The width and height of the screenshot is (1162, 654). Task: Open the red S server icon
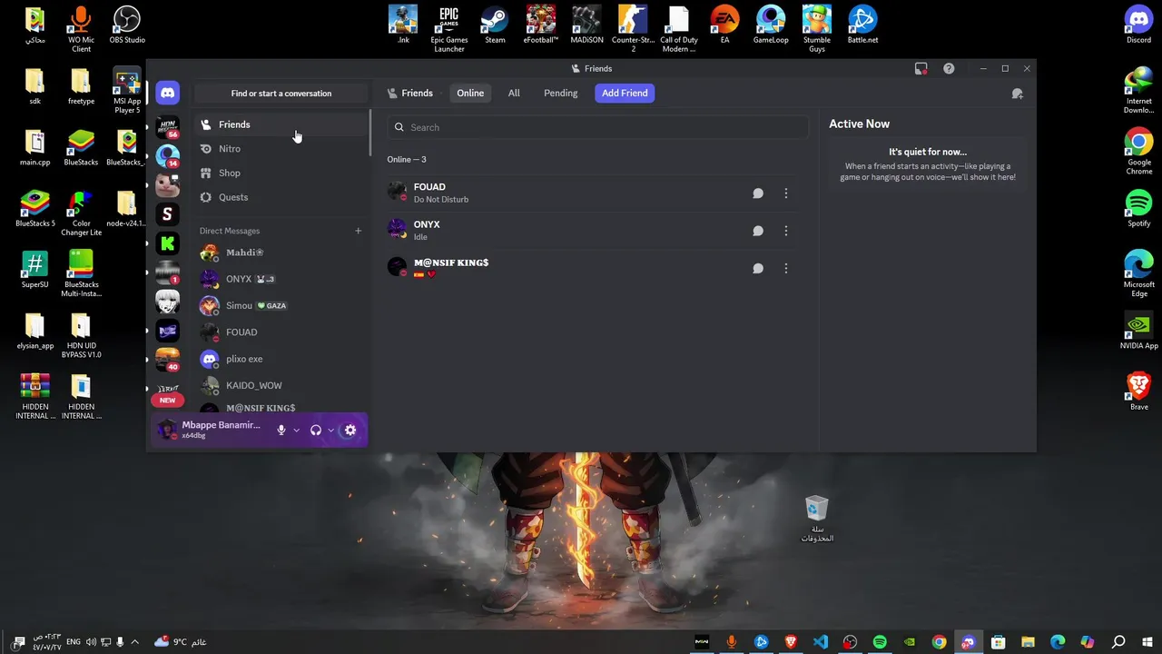(167, 213)
